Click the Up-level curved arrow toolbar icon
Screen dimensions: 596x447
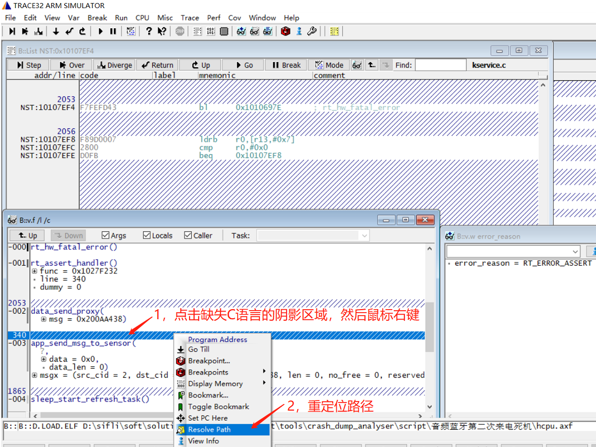point(82,31)
